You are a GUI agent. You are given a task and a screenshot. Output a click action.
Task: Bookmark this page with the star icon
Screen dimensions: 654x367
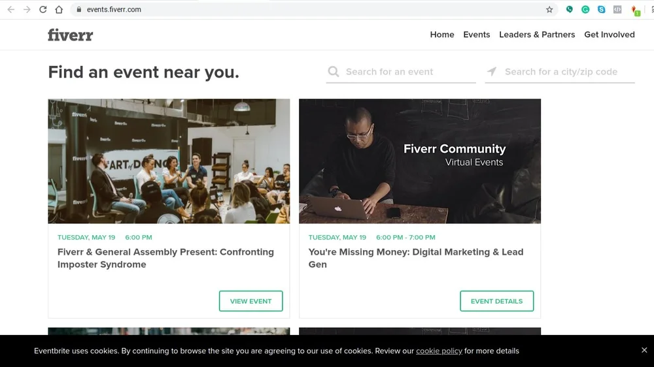click(549, 10)
